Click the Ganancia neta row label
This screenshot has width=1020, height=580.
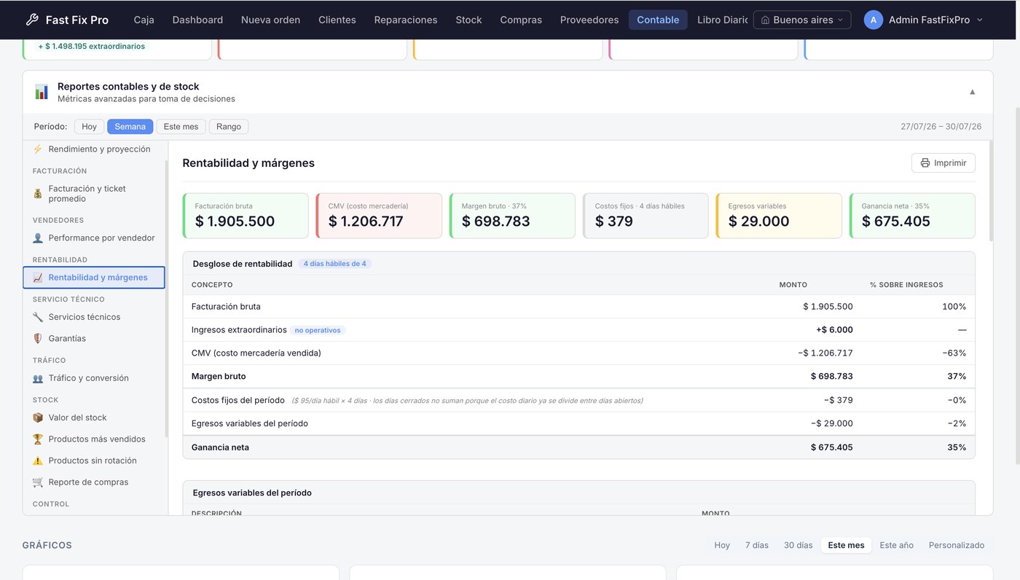tap(220, 447)
